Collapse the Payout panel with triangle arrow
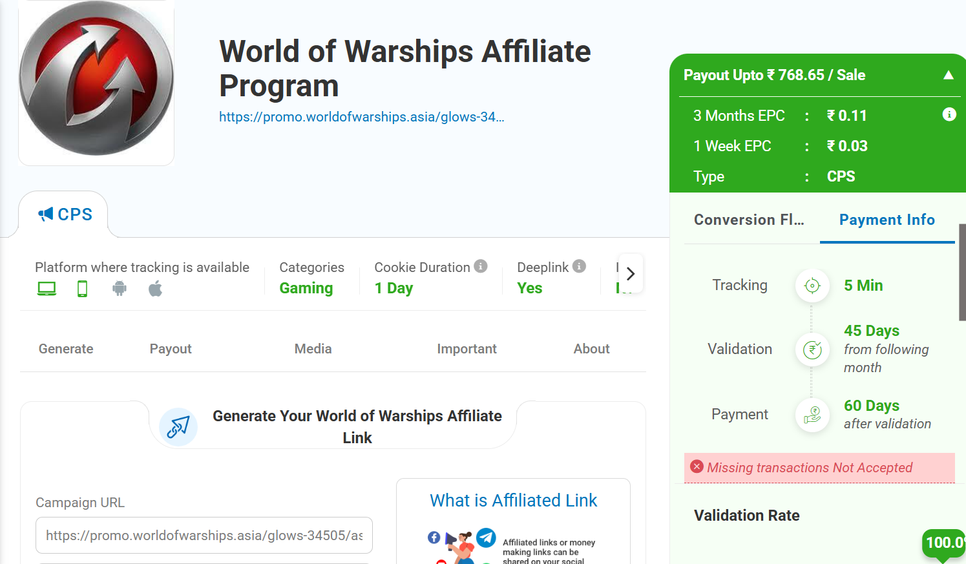 [949, 75]
